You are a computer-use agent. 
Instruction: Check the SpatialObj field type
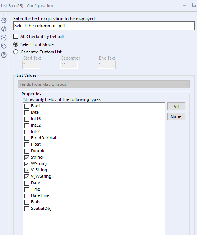click(26, 209)
